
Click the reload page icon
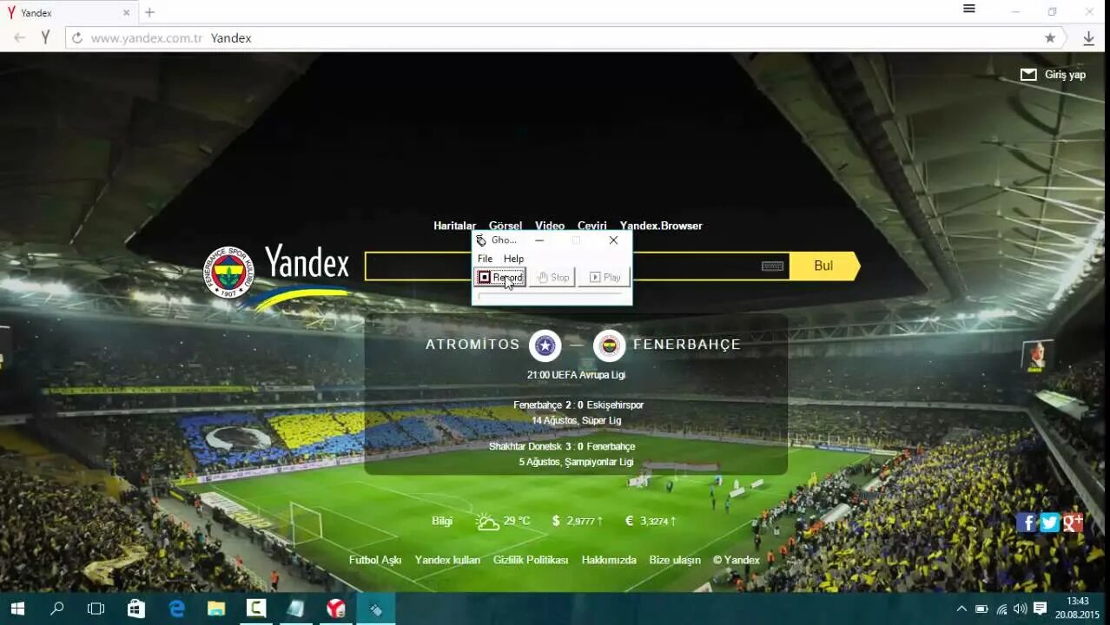(76, 38)
